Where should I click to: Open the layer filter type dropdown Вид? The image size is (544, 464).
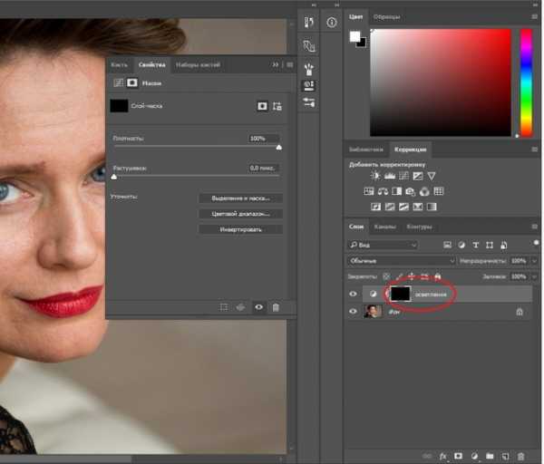point(383,245)
